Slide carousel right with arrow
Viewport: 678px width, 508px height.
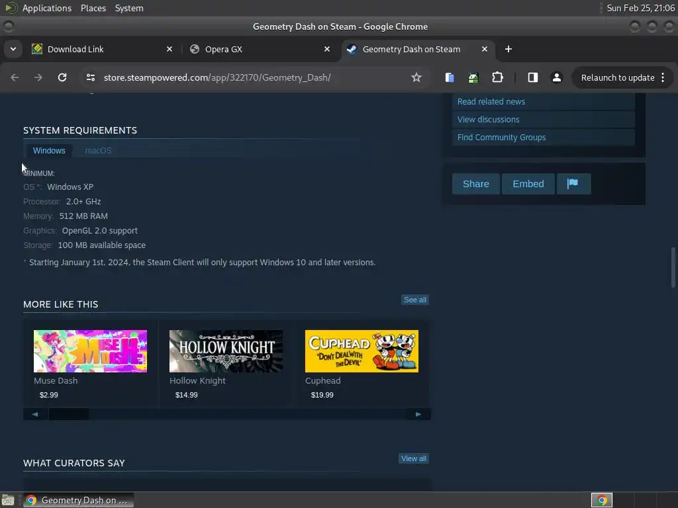pyautogui.click(x=418, y=414)
